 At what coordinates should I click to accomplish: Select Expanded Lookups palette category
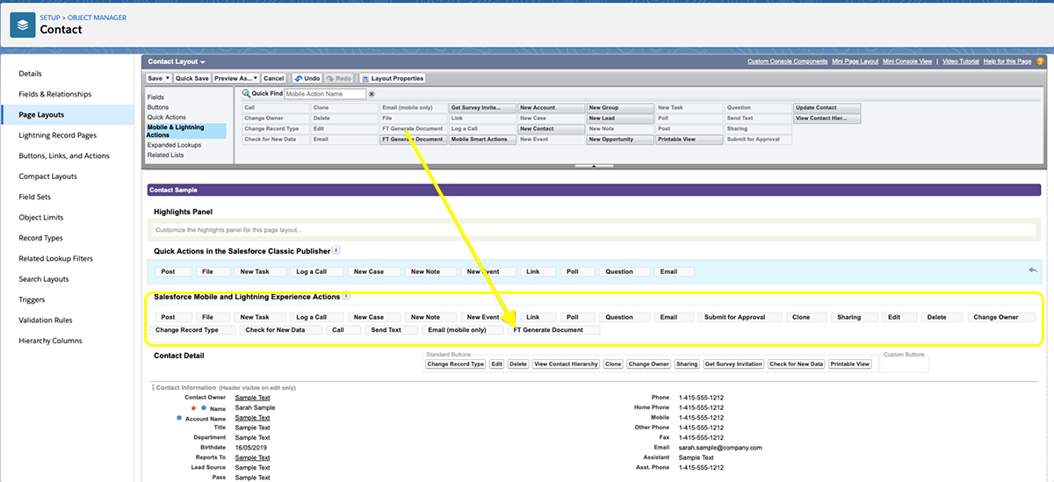[174, 145]
